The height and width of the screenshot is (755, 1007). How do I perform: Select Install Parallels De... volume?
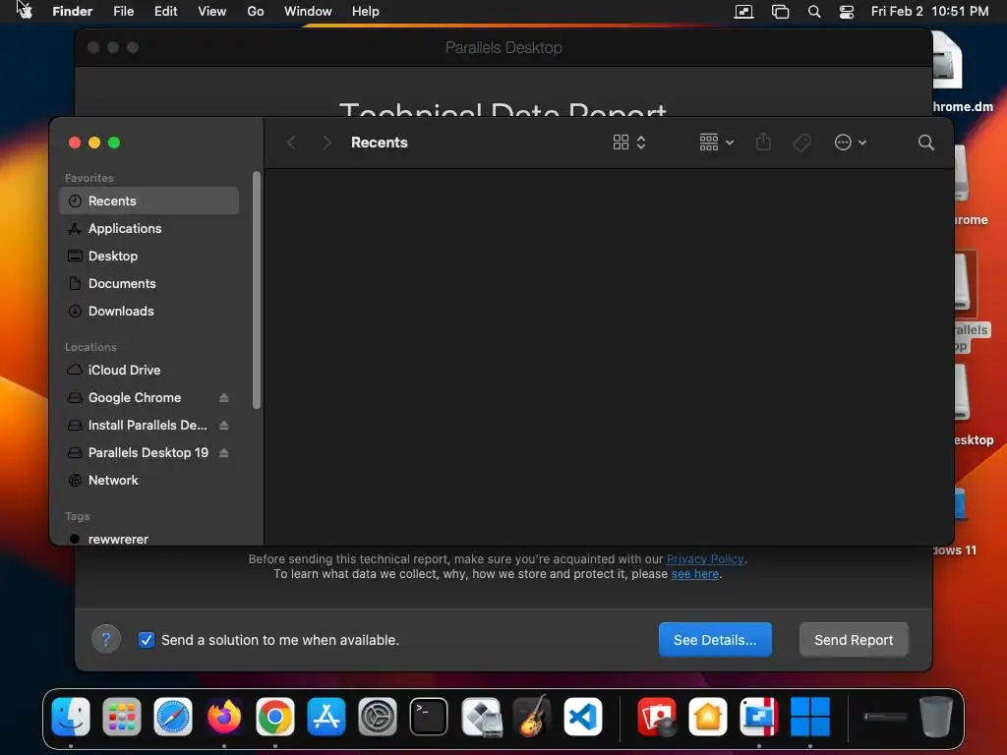click(x=138, y=425)
